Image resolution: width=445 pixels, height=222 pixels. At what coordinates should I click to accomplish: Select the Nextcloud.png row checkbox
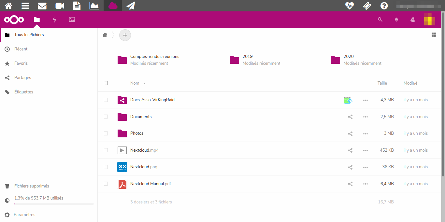[x=106, y=167]
